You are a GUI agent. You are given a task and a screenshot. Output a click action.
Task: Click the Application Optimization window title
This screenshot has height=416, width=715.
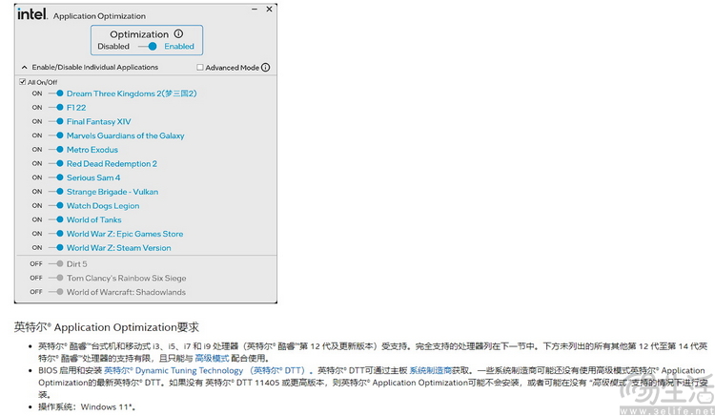99,16
